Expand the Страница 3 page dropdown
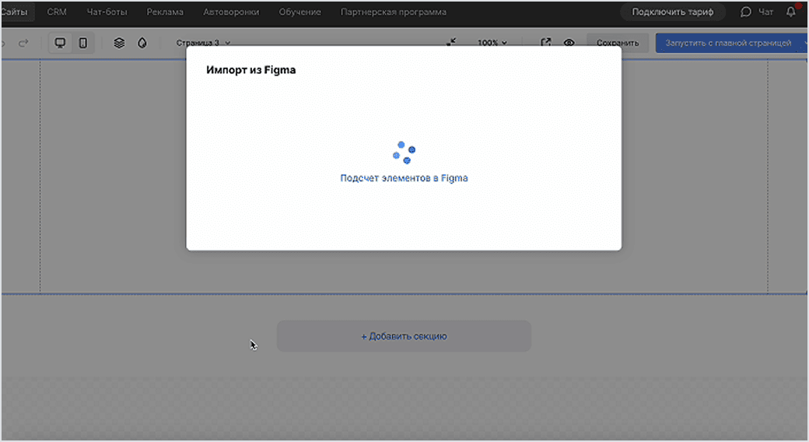Viewport: 809px width, 442px height. [203, 43]
